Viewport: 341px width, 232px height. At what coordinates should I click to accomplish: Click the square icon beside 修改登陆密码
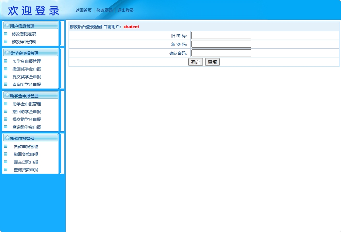tap(5, 34)
